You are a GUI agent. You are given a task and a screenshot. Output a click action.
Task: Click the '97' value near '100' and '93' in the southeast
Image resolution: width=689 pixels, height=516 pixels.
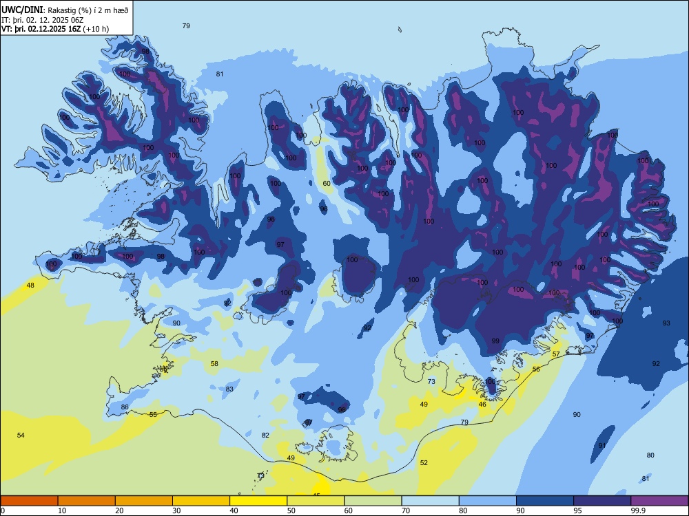click(x=590, y=336)
